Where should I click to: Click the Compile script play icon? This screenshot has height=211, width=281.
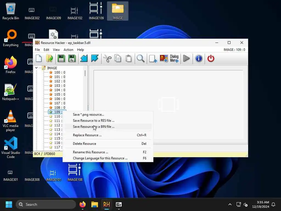coord(186,59)
